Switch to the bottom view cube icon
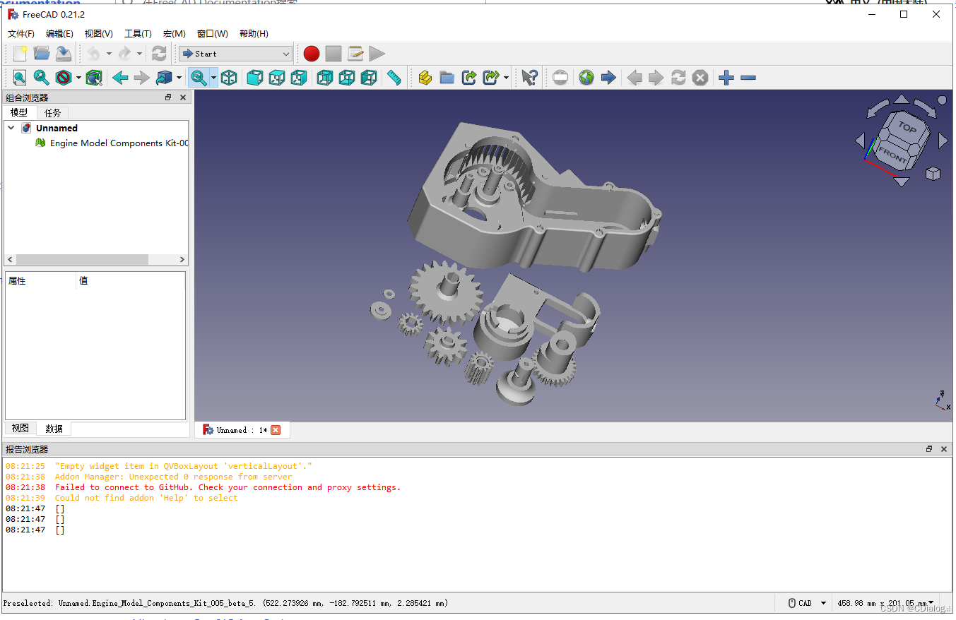Screen dimensions: 956x620 [x=347, y=78]
